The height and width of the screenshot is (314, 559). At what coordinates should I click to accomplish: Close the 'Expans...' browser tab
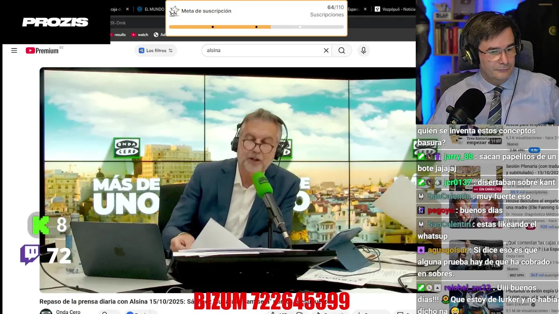coord(365,9)
